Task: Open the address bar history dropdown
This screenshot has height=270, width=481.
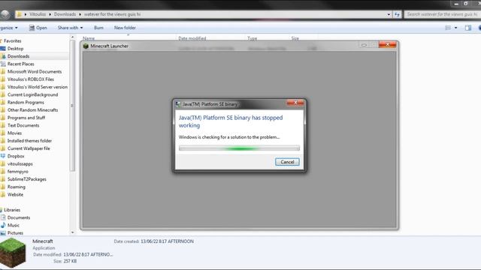Action: point(389,14)
